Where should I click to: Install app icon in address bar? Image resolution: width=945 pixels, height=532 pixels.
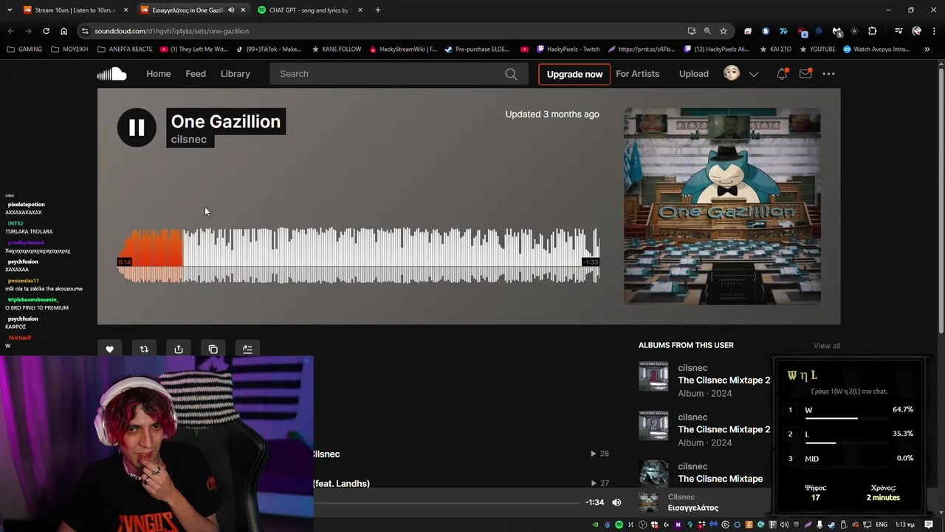click(691, 31)
